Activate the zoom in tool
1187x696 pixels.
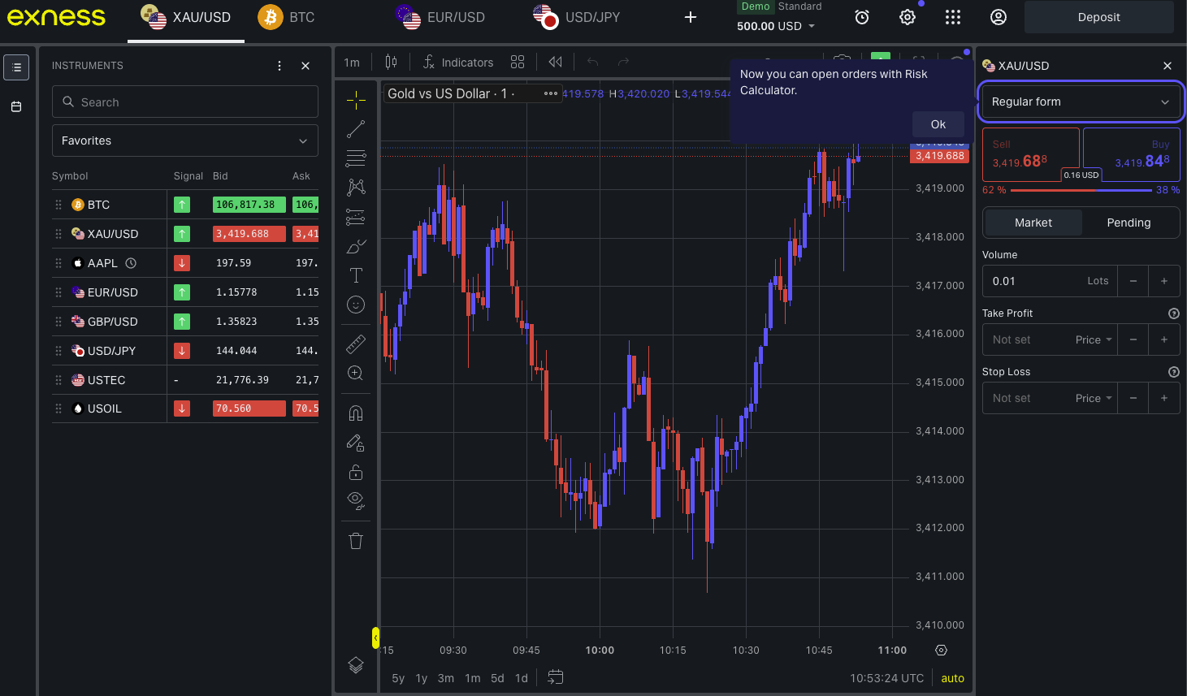356,374
